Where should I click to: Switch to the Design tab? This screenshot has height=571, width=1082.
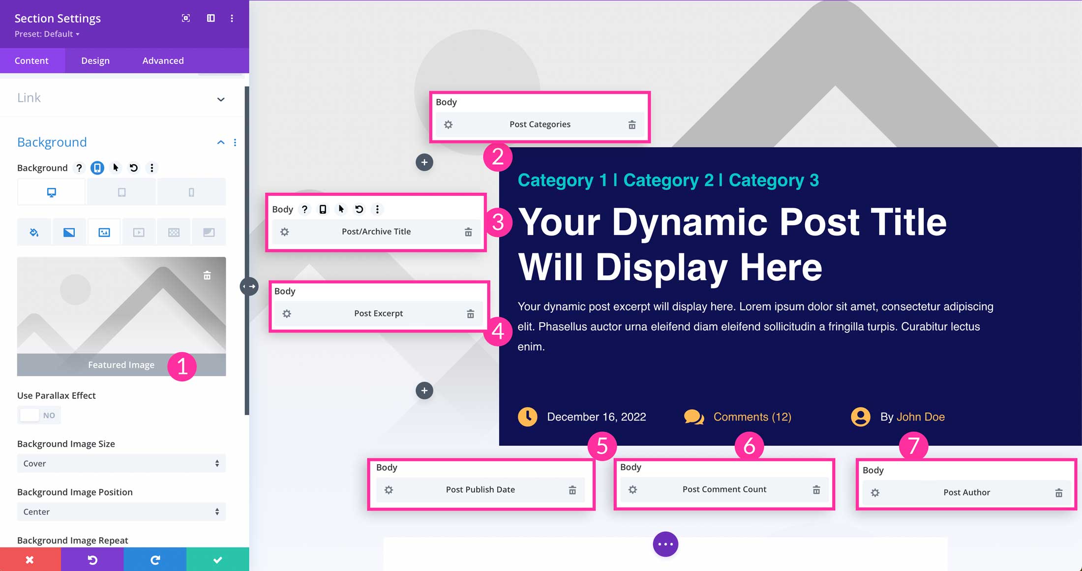(95, 60)
